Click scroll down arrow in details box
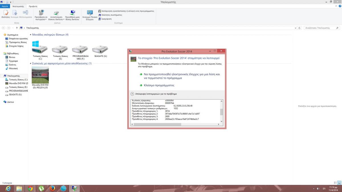The height and width of the screenshot is (192, 342). coord(222,121)
